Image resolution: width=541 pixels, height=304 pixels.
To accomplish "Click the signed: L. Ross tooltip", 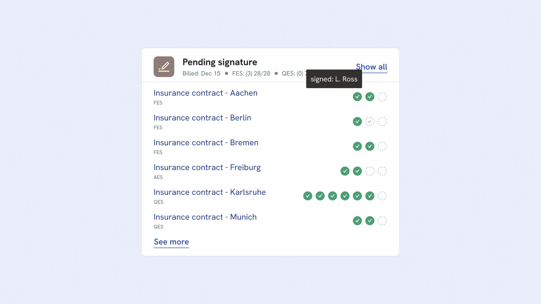I will tap(334, 79).
